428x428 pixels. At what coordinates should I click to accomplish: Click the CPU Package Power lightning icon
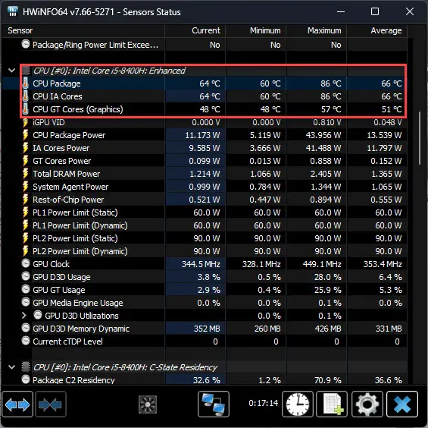tap(26, 135)
